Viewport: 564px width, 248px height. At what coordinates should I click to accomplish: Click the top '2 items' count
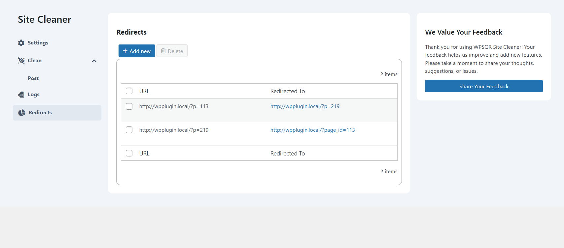(x=389, y=74)
